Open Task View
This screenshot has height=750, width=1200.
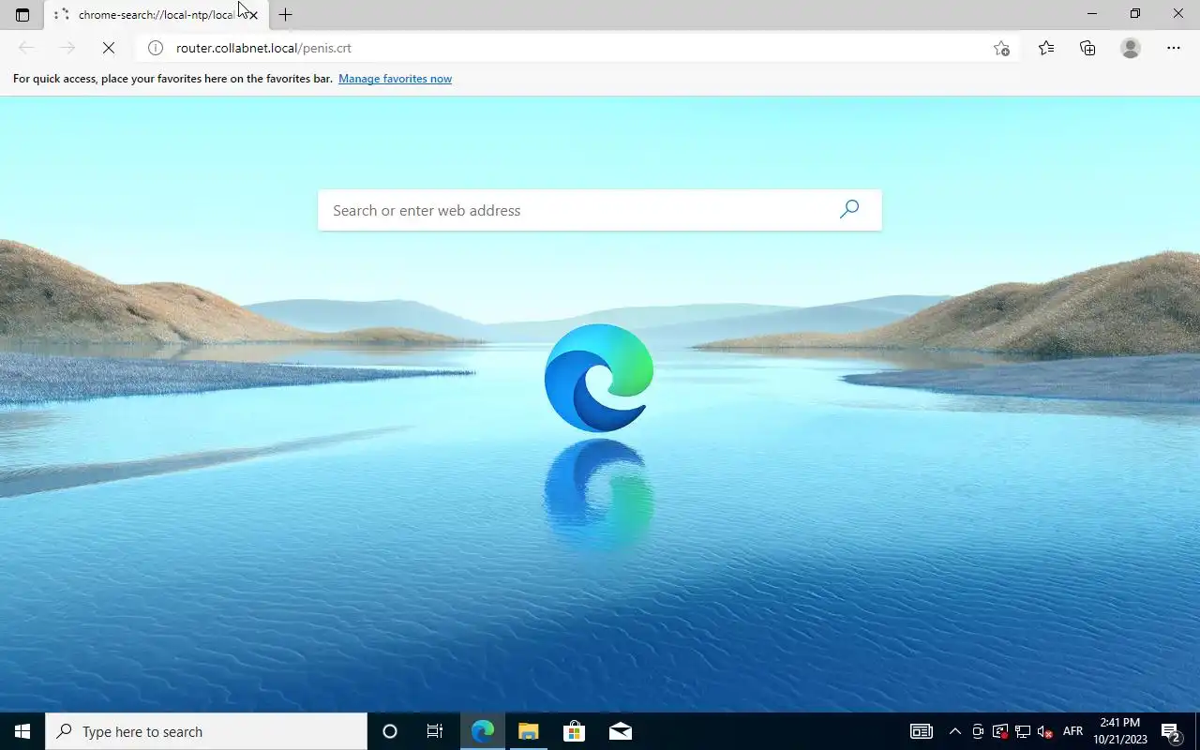click(435, 731)
